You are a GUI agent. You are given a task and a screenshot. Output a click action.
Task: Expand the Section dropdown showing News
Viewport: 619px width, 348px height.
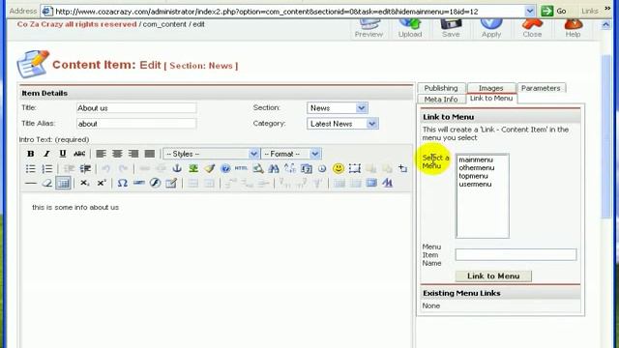[x=338, y=107]
